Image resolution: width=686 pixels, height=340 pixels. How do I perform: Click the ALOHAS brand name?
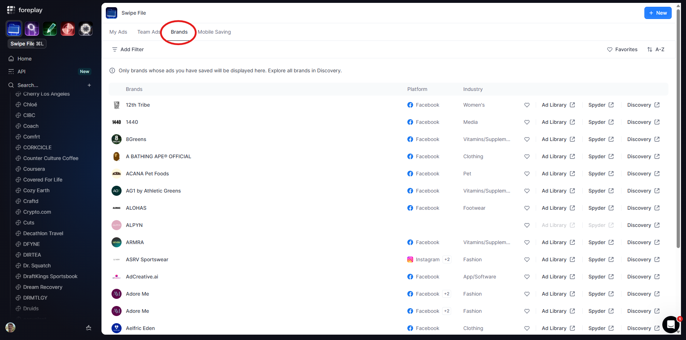pyautogui.click(x=136, y=208)
